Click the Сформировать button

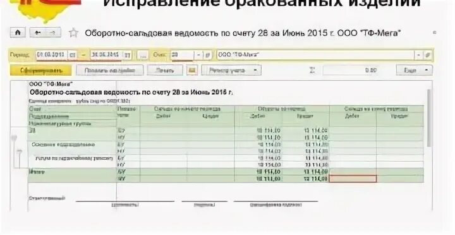41,71
